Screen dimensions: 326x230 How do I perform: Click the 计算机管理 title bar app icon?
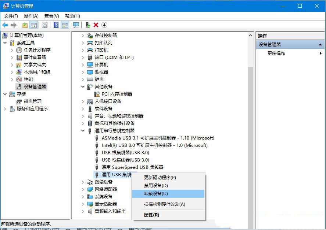coord(6,6)
